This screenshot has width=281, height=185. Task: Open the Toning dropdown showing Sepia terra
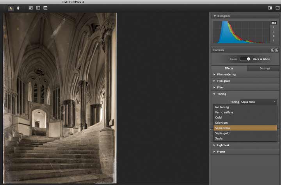259,102
